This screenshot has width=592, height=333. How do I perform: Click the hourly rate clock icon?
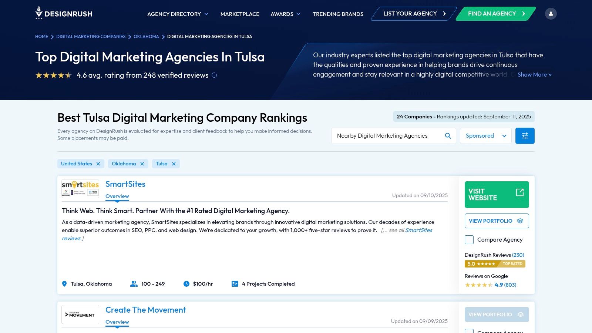[x=186, y=284]
